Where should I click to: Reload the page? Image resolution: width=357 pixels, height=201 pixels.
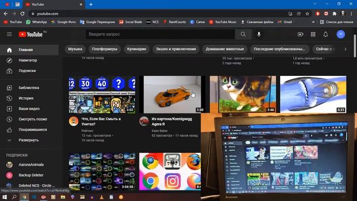pyautogui.click(x=22, y=13)
